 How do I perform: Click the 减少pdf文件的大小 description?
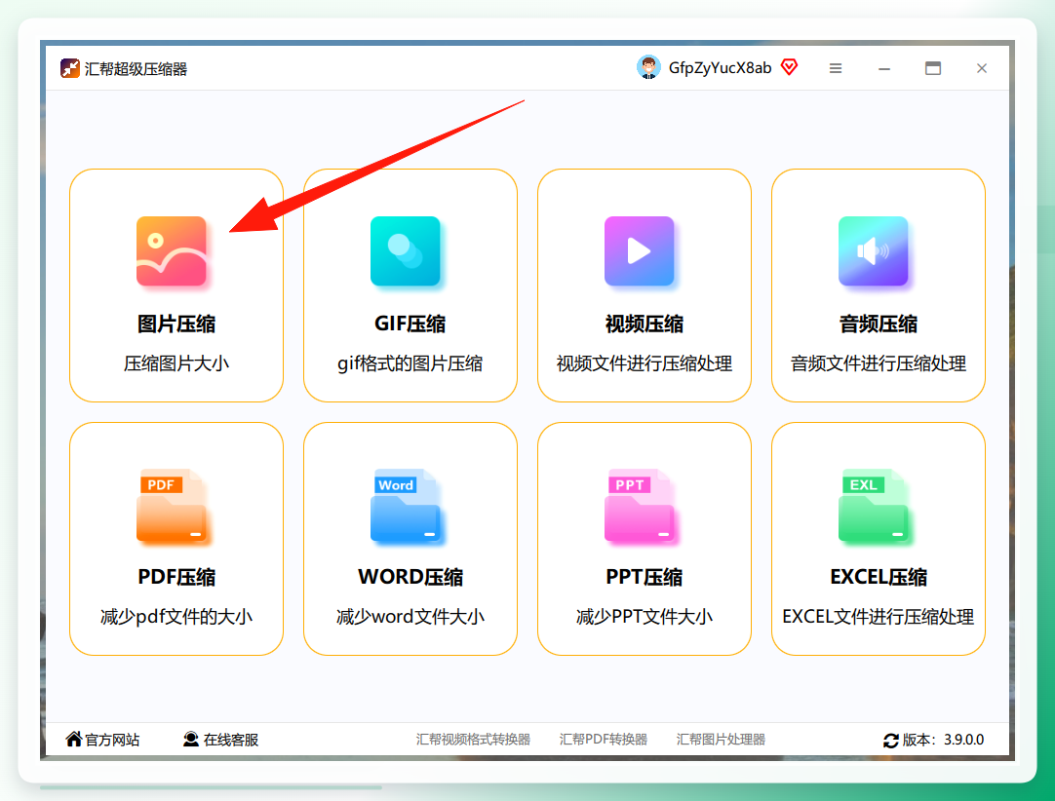(176, 617)
